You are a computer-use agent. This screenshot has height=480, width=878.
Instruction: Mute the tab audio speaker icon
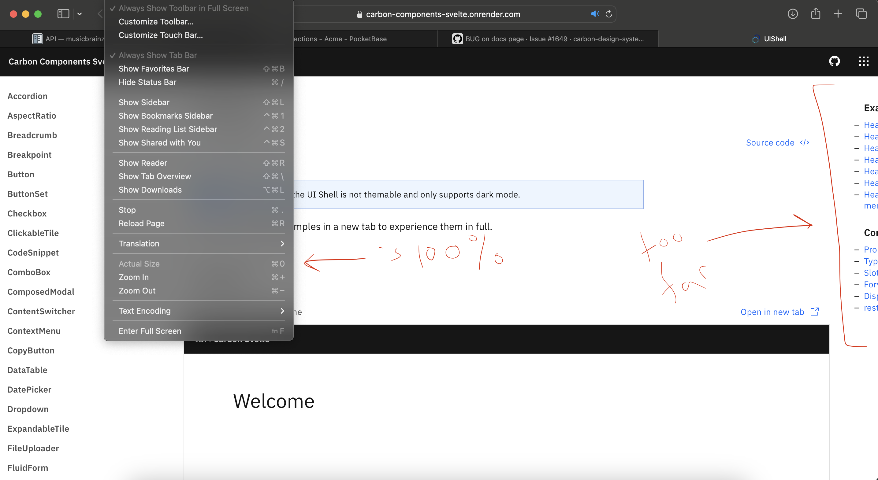click(595, 14)
